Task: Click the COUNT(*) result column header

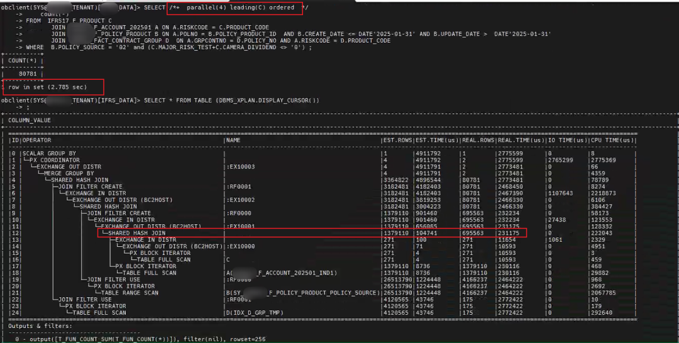Action: 23,60
